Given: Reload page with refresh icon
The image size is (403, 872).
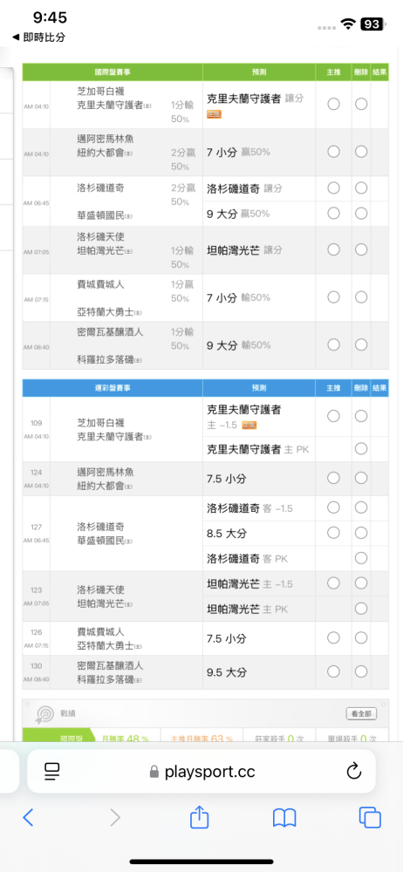Looking at the screenshot, I should point(354,771).
